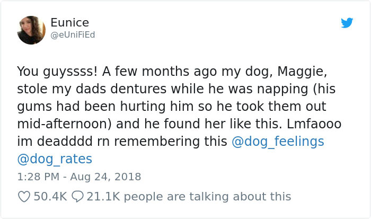Open the @dog_rates mention
This screenshot has width=371, height=219.
point(55,159)
